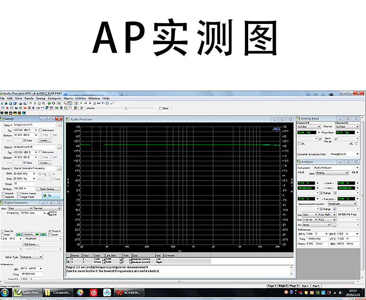Viewport: 366px width, 300px height.
Task: Open the Sweep menu
Action: click(x=40, y=98)
